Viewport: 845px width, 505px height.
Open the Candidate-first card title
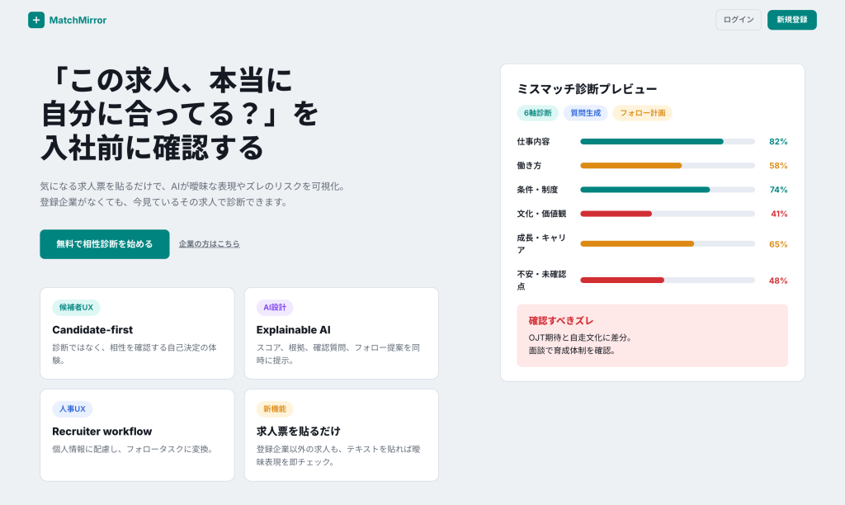point(92,330)
